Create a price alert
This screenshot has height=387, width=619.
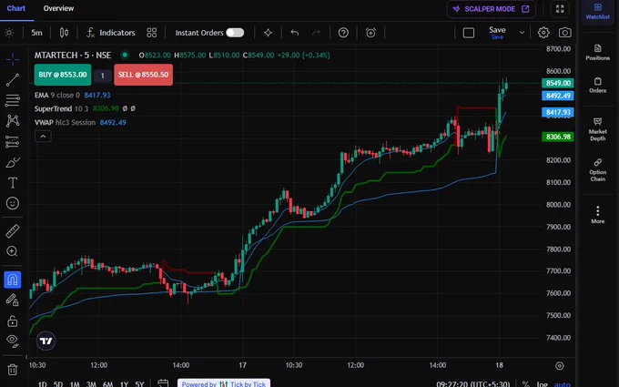click(x=370, y=33)
